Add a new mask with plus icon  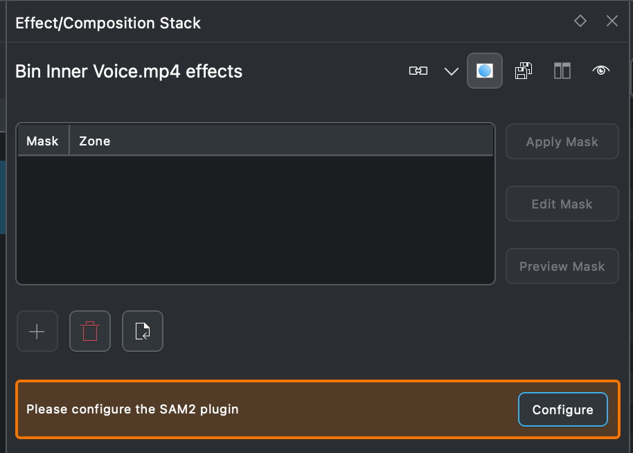37,331
